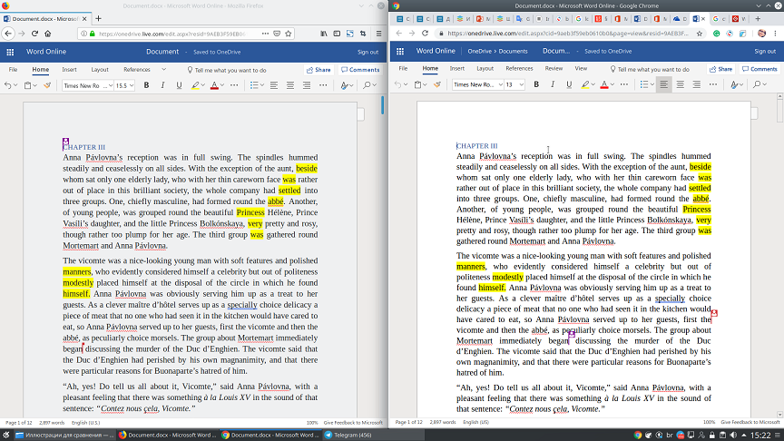Click Share button in Chrome Word window
784x441 pixels.
(x=721, y=69)
